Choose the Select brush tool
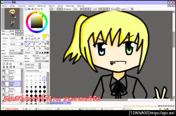The height and width of the screenshot is (116, 176). (38, 48)
